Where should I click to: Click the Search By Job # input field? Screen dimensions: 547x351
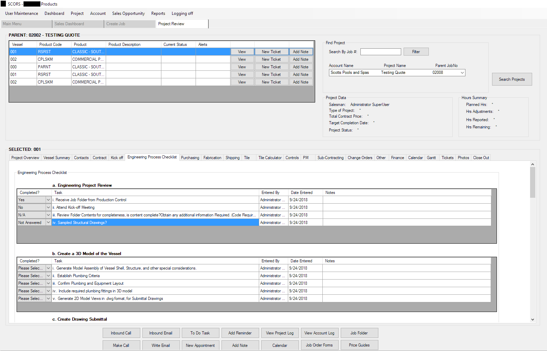click(x=381, y=52)
